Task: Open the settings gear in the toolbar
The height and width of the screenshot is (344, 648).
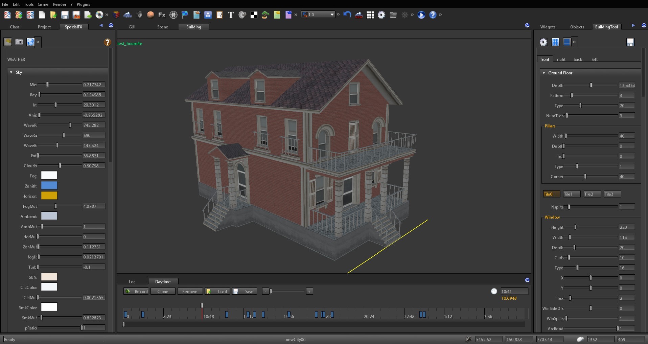Action: 382,15
